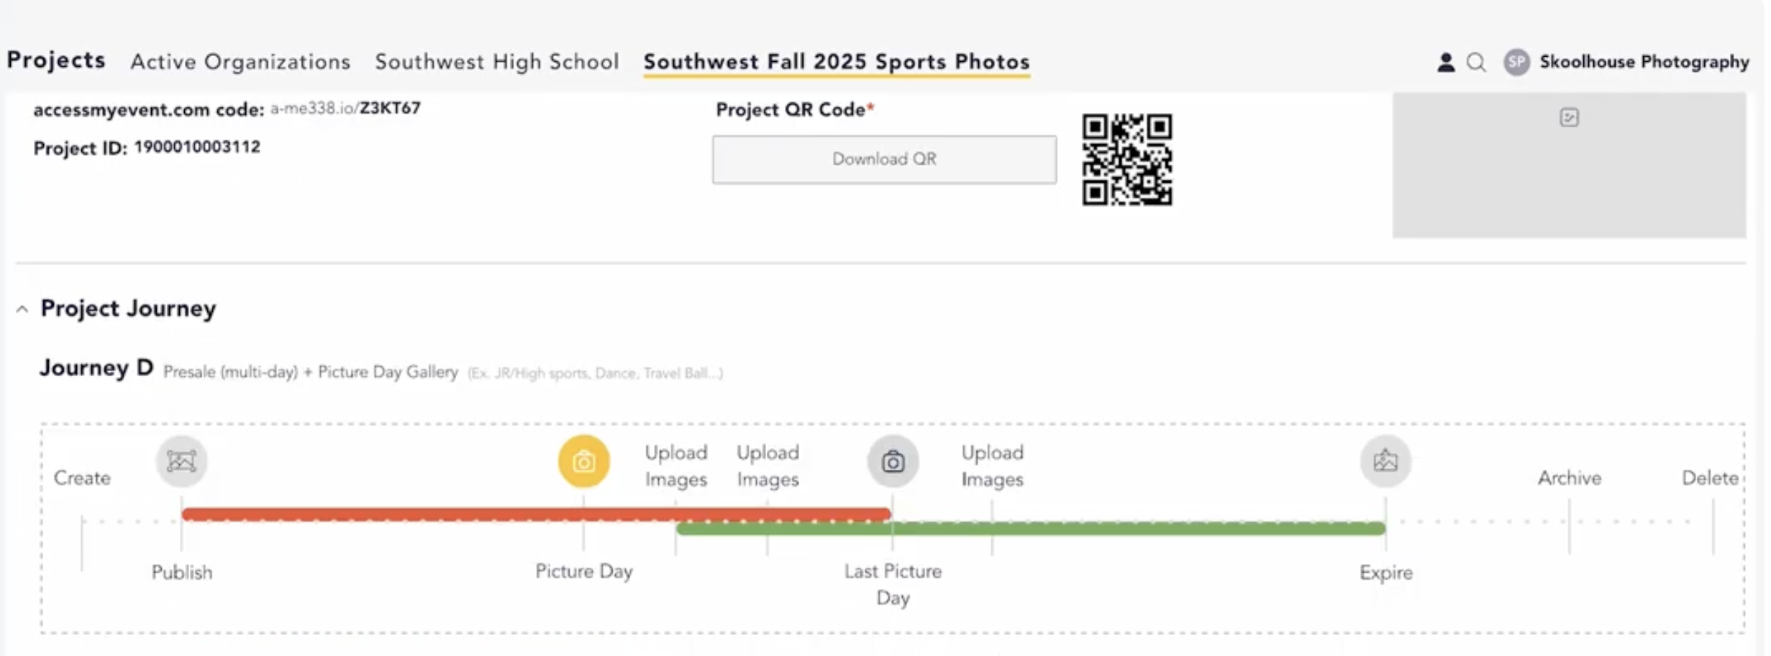Image resolution: width=1771 pixels, height=656 pixels.
Task: Switch to Southwest Fall 2025 Sports Photos
Action: pyautogui.click(x=837, y=62)
